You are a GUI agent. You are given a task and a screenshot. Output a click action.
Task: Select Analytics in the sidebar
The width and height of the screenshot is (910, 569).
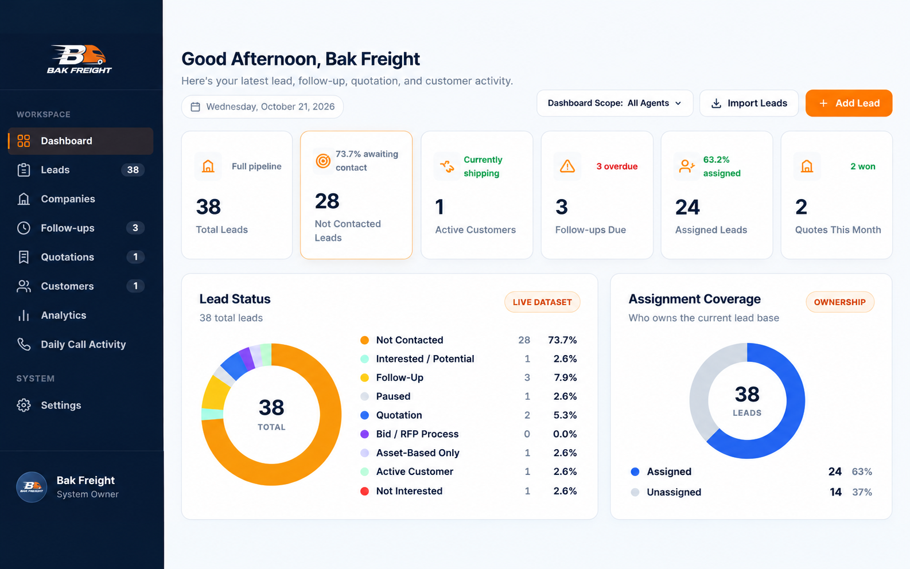(81, 315)
